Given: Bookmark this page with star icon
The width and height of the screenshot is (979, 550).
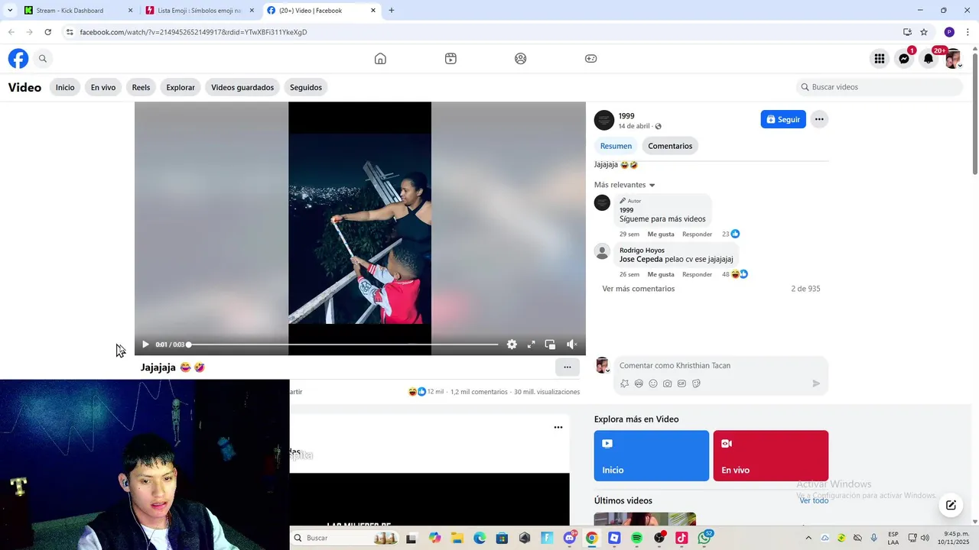Looking at the screenshot, I should point(924,32).
